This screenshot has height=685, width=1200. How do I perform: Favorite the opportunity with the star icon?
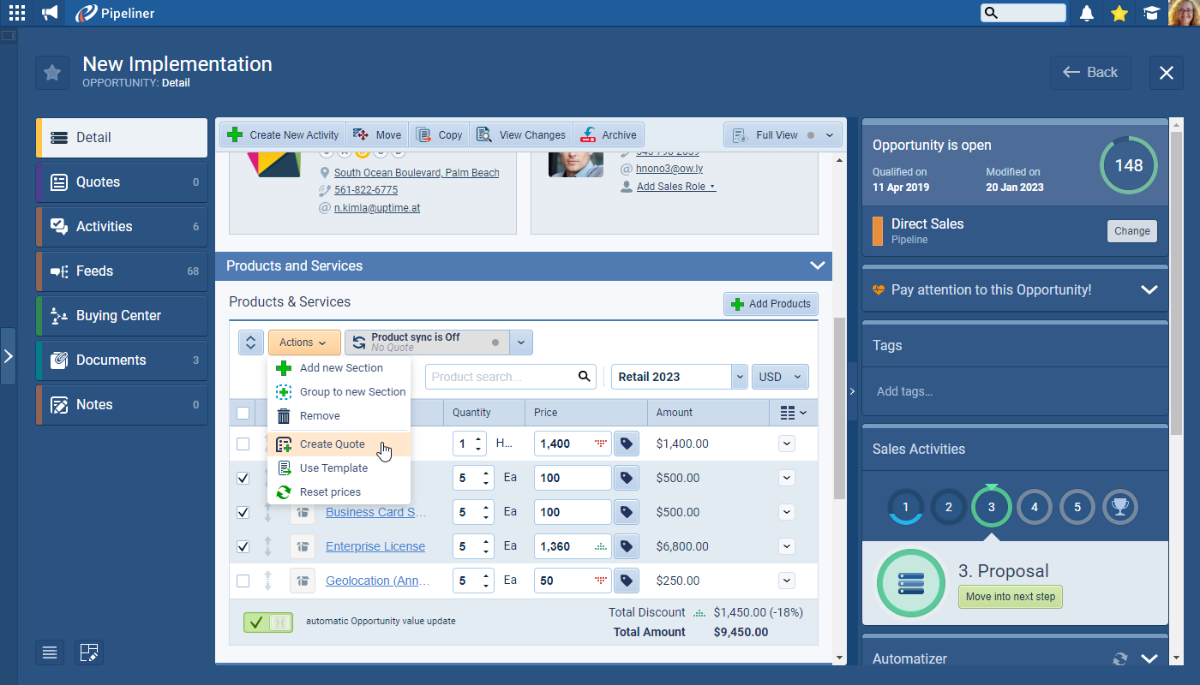52,73
